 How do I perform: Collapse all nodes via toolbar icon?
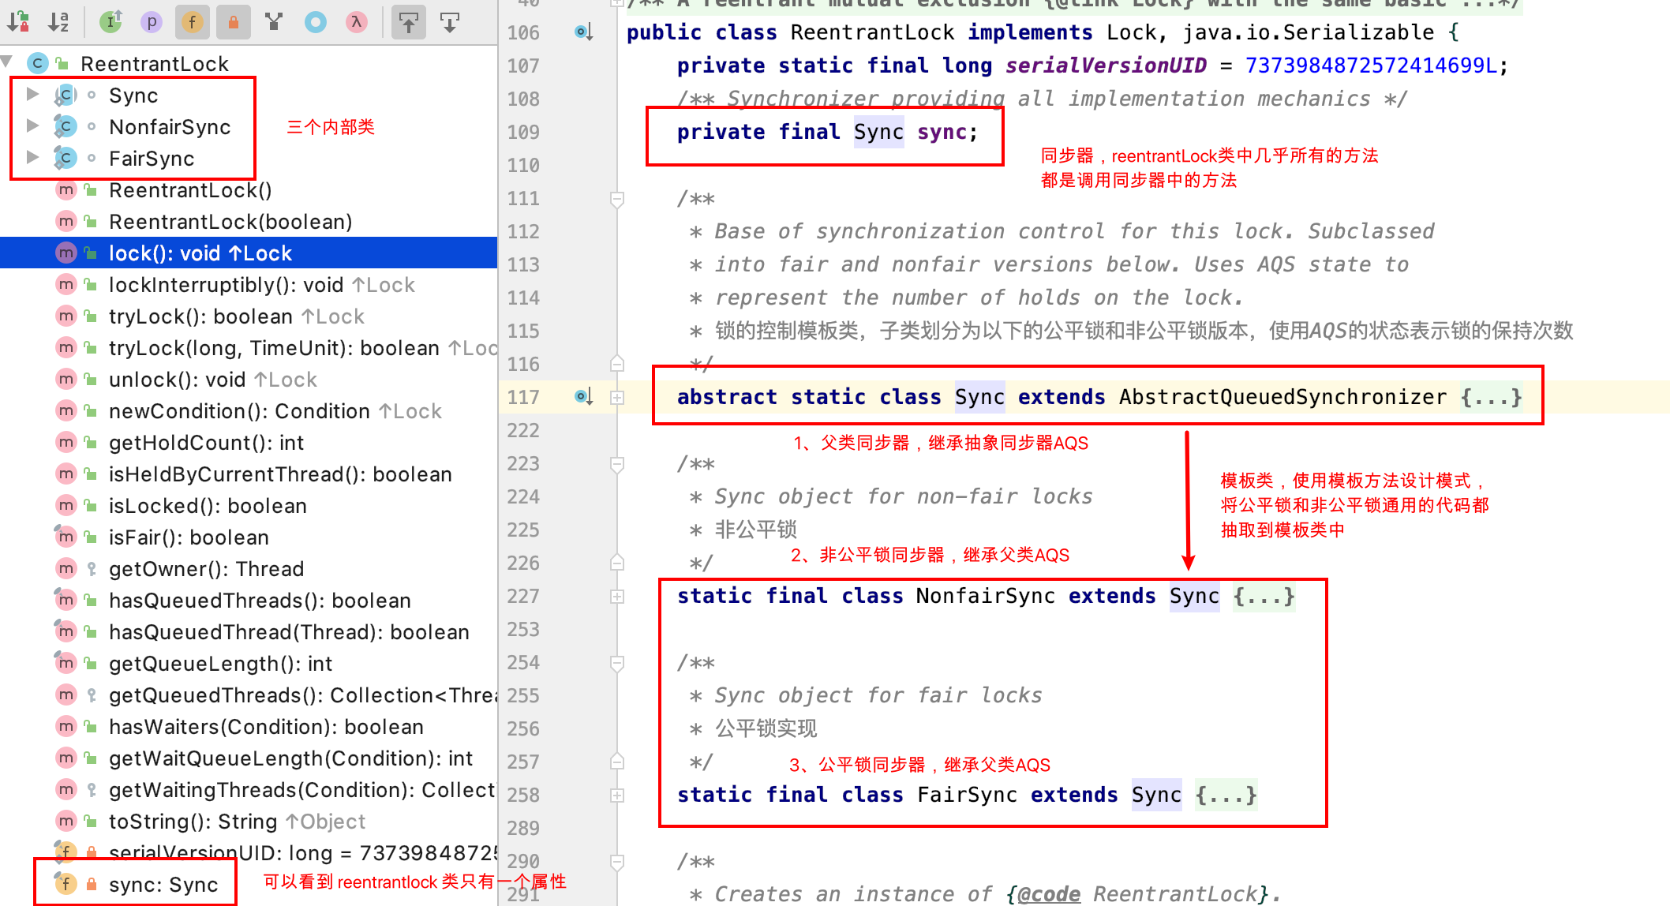click(449, 22)
